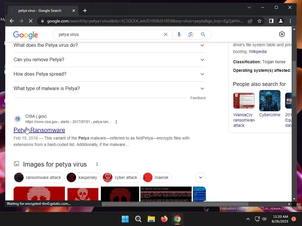Click the address bar URL
Image resolution: width=302 pixels, height=226 pixels.
[x=145, y=21]
